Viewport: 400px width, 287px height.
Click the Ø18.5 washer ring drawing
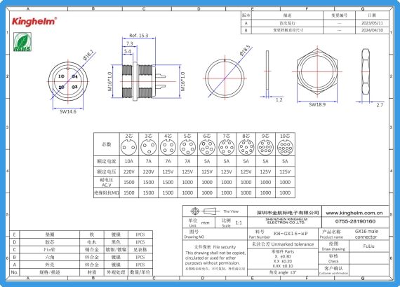(x=225, y=78)
